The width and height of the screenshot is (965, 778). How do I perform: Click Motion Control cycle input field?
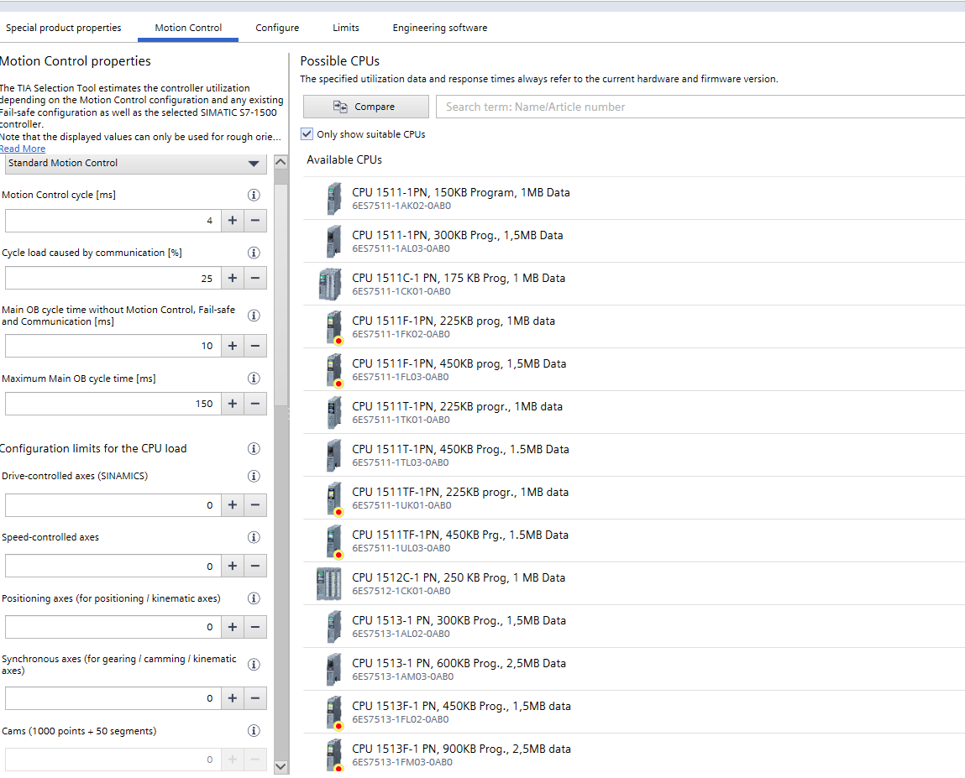tap(113, 220)
